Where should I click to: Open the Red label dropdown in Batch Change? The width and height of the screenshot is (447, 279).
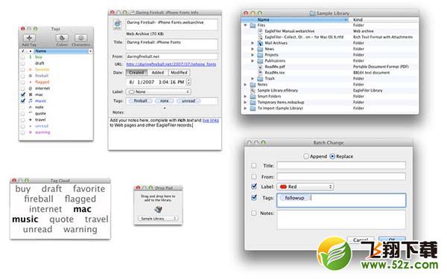point(305,187)
